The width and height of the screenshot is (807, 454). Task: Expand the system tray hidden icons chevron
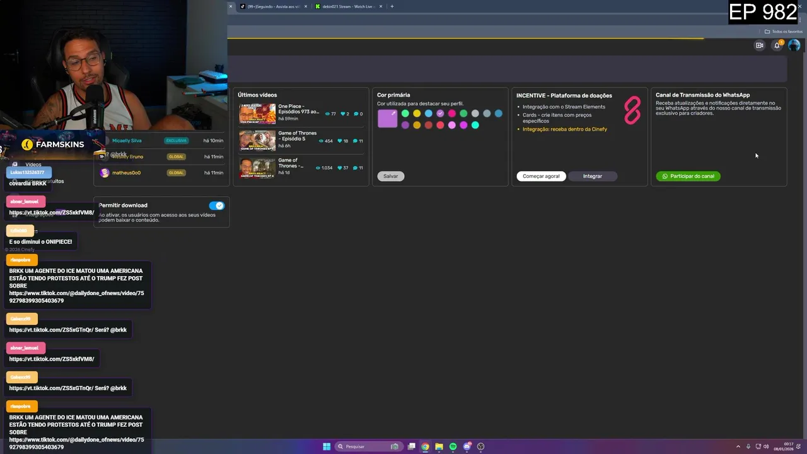(x=738, y=446)
